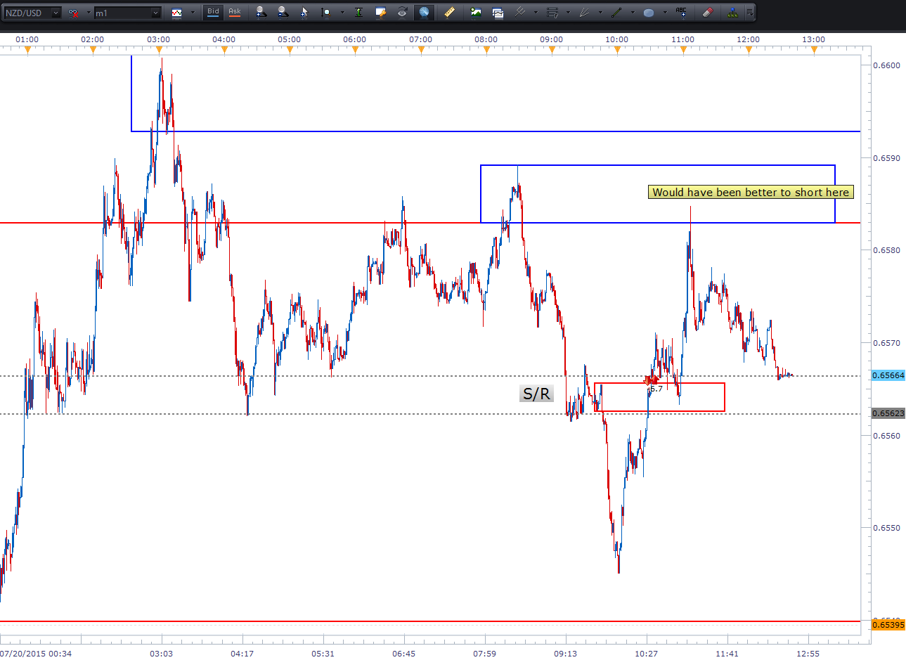Toggle the Bid price display
The image size is (906, 660).
(x=213, y=12)
